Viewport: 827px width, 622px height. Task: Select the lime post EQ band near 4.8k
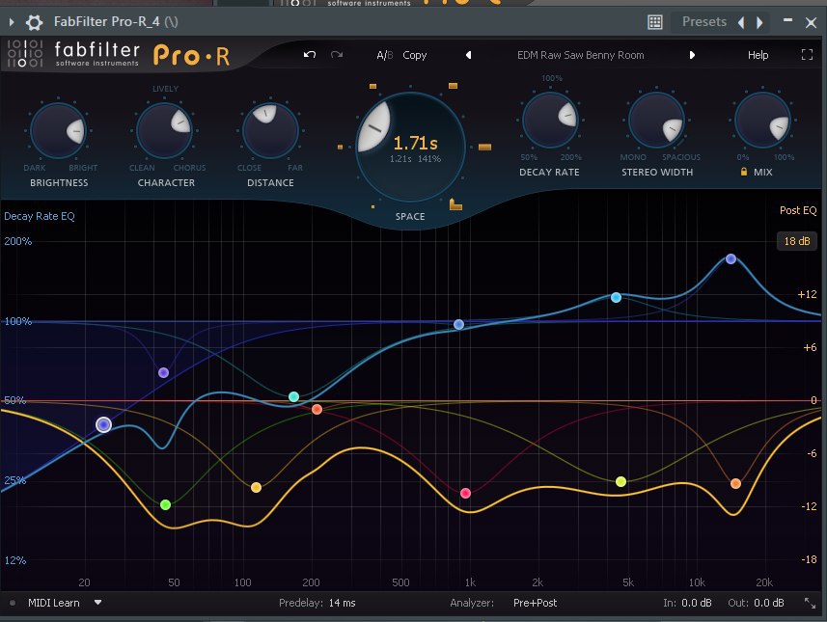pos(620,481)
